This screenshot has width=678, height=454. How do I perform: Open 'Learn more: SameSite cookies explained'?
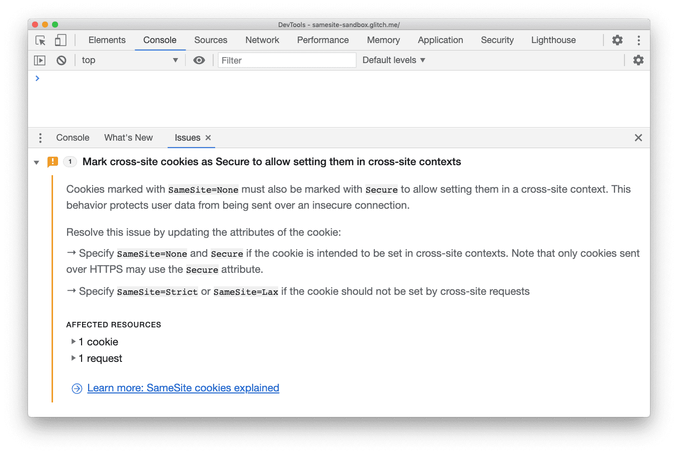183,387
